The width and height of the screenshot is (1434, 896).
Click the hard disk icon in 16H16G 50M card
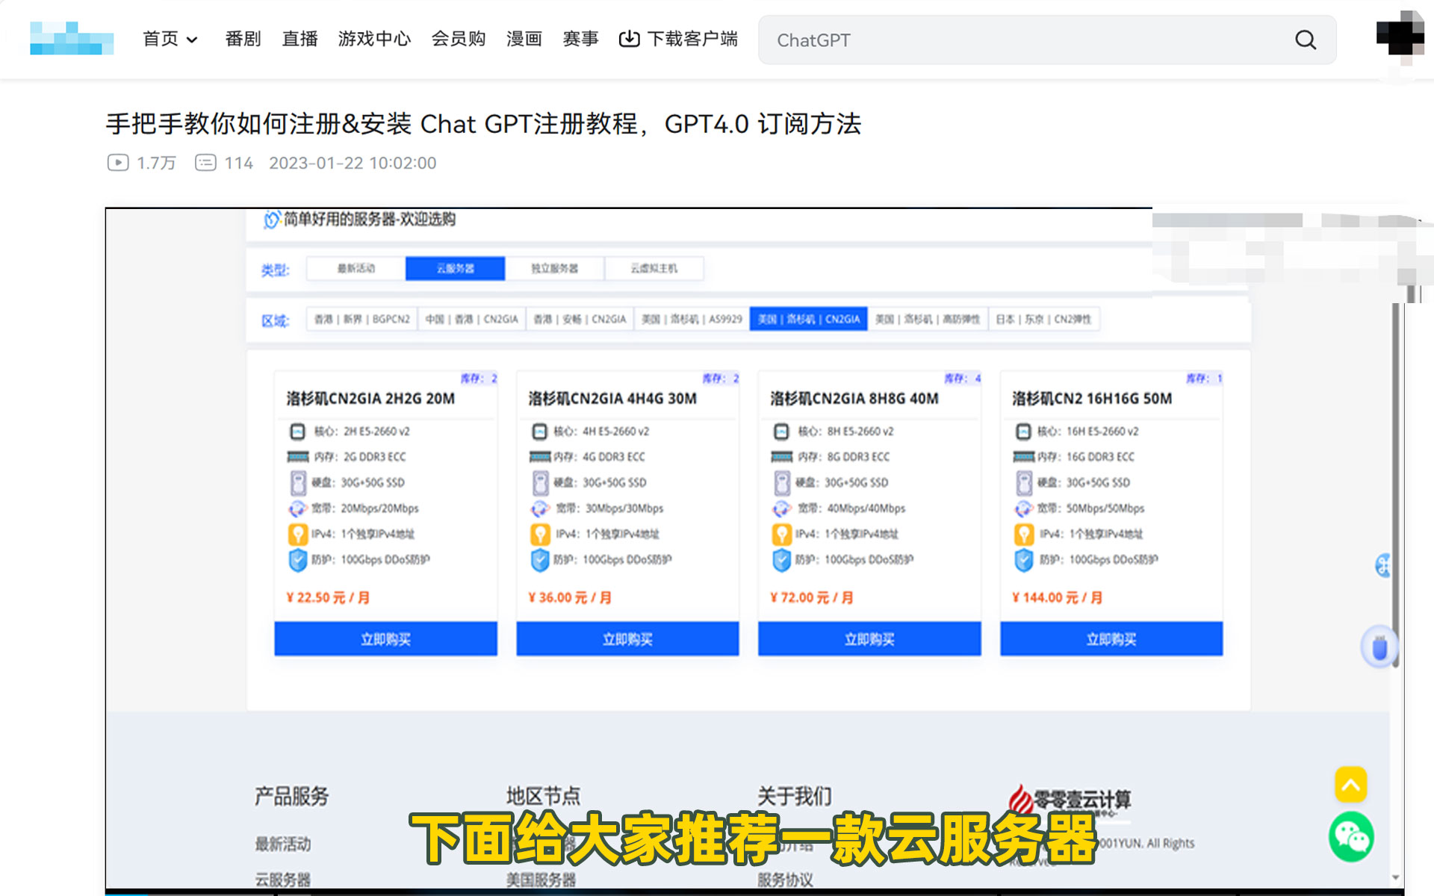point(1024,483)
